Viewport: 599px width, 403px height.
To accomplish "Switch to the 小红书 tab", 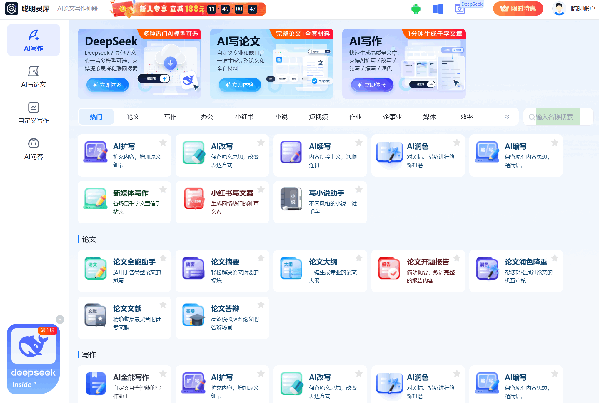I will point(244,117).
